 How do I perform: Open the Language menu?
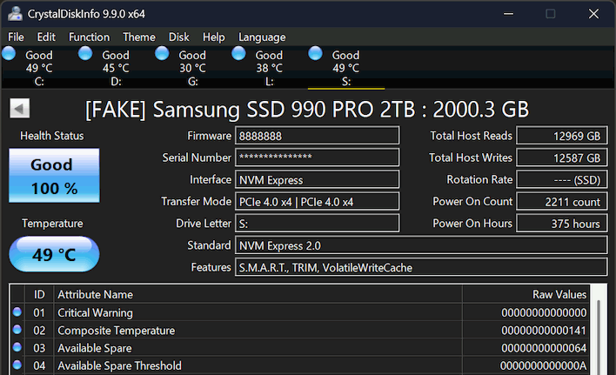(262, 37)
